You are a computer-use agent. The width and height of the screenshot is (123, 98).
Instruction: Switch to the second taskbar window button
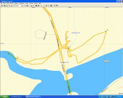pos(33,97)
